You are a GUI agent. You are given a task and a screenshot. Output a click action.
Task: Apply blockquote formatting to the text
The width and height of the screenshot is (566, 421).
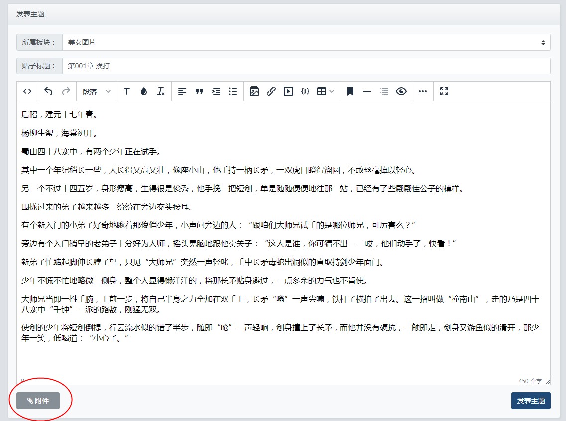199,91
